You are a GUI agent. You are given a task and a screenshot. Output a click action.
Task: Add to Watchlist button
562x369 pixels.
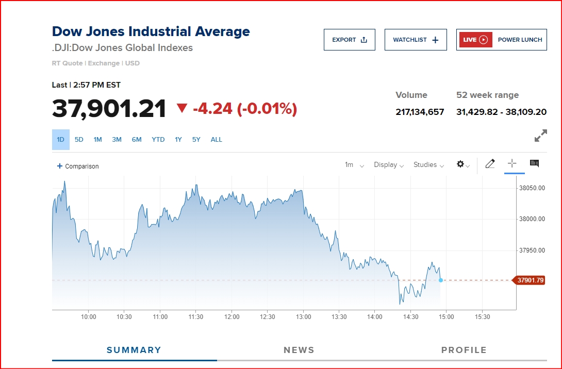(415, 40)
